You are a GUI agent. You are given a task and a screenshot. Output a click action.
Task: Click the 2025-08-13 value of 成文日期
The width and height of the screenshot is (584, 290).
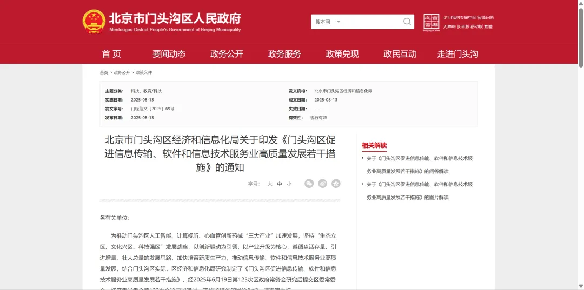coord(326,100)
